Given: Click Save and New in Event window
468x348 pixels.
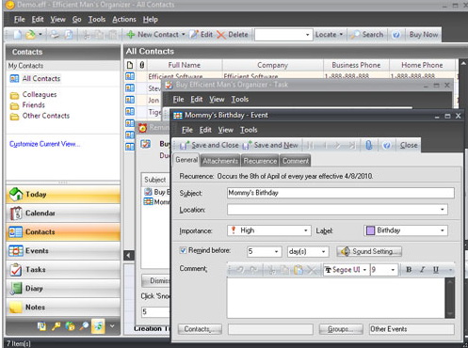Looking at the screenshot, I should [270, 145].
